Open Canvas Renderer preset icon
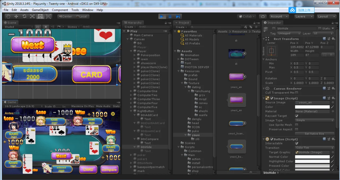The width and height of the screenshot is (340, 180). pyautogui.click(x=329, y=88)
